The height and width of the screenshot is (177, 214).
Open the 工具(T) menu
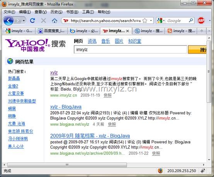(88, 12)
